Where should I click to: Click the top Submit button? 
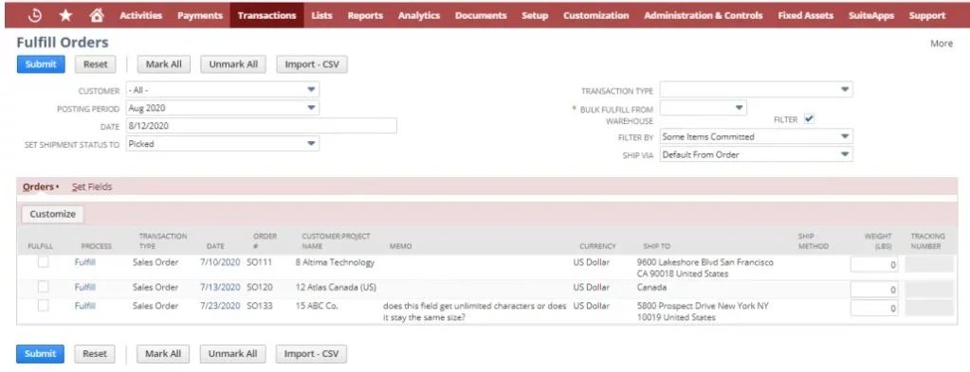(x=41, y=64)
